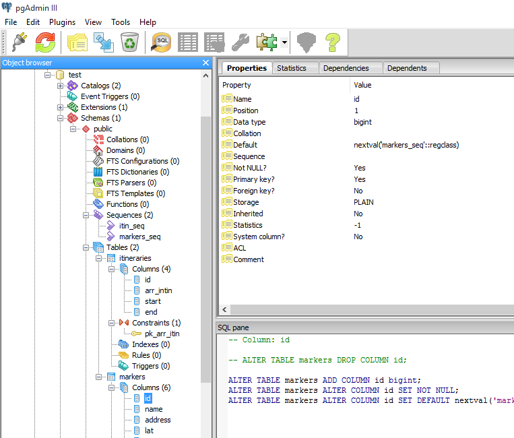This screenshot has height=438, width=514.
Task: Collapse the Sequences (2) node
Action: [86, 216]
